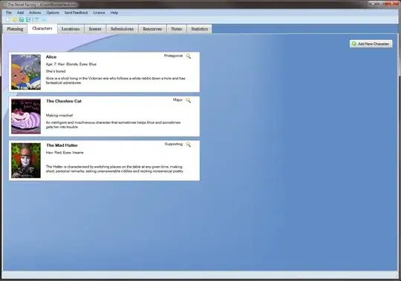Click The Cheshire Cat's picture thumbnail
The height and width of the screenshot is (281, 401).
pyautogui.click(x=26, y=116)
